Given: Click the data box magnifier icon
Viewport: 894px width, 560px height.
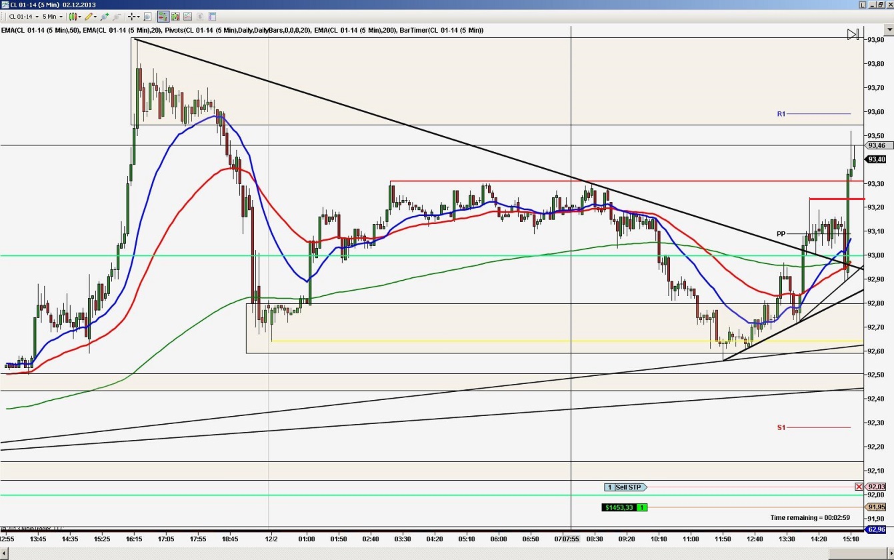Looking at the screenshot, I should 147,16.
